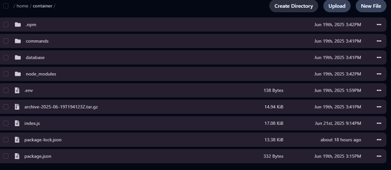
Task: Click the .env file icon
Action: (x=17, y=90)
